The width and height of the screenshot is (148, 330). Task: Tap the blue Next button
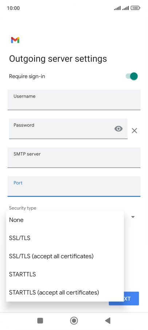tap(131, 298)
